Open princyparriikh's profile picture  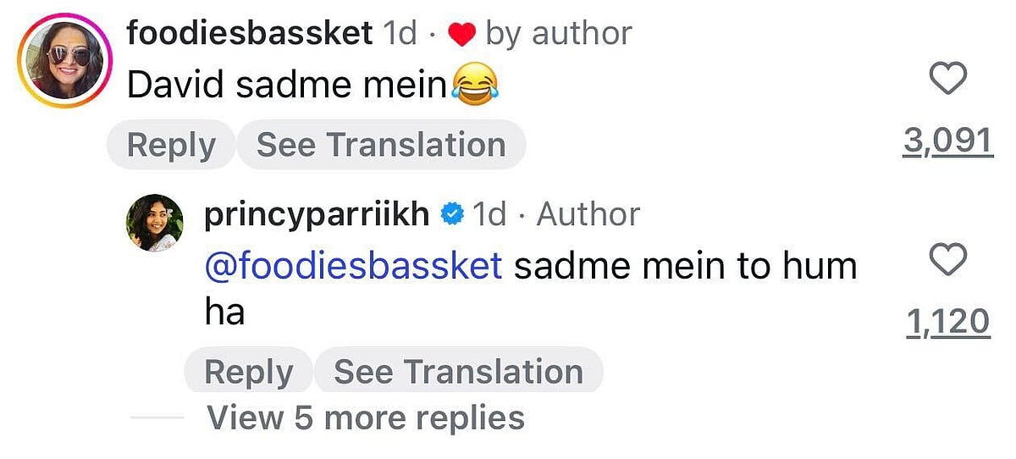155,223
